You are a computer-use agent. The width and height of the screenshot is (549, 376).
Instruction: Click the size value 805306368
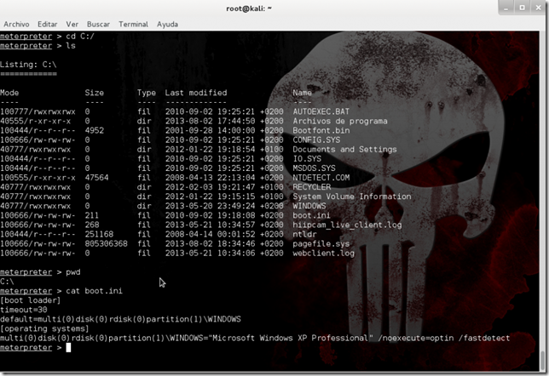(x=106, y=243)
